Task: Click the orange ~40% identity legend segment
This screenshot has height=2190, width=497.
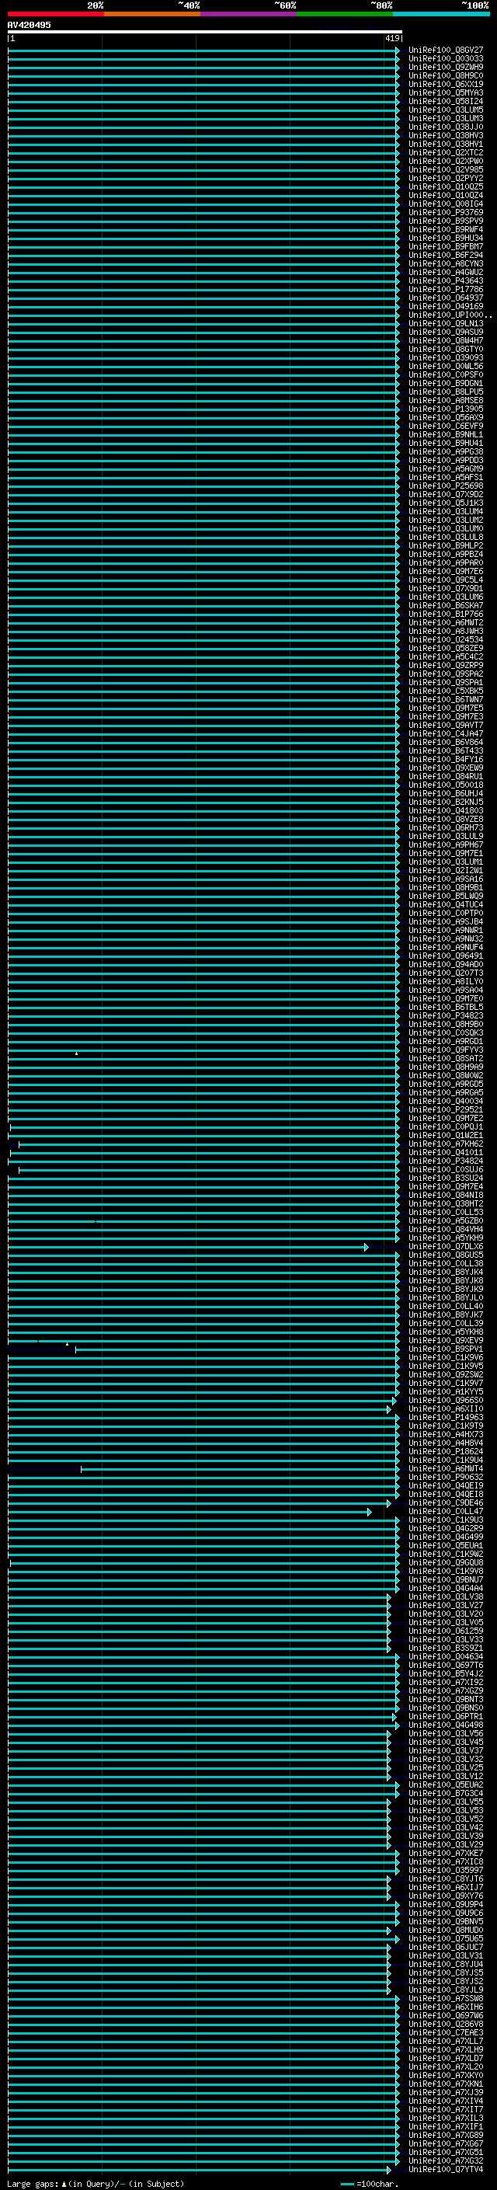Action: coord(152,14)
